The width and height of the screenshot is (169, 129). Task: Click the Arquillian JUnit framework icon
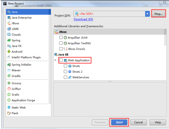click(x=65, y=38)
